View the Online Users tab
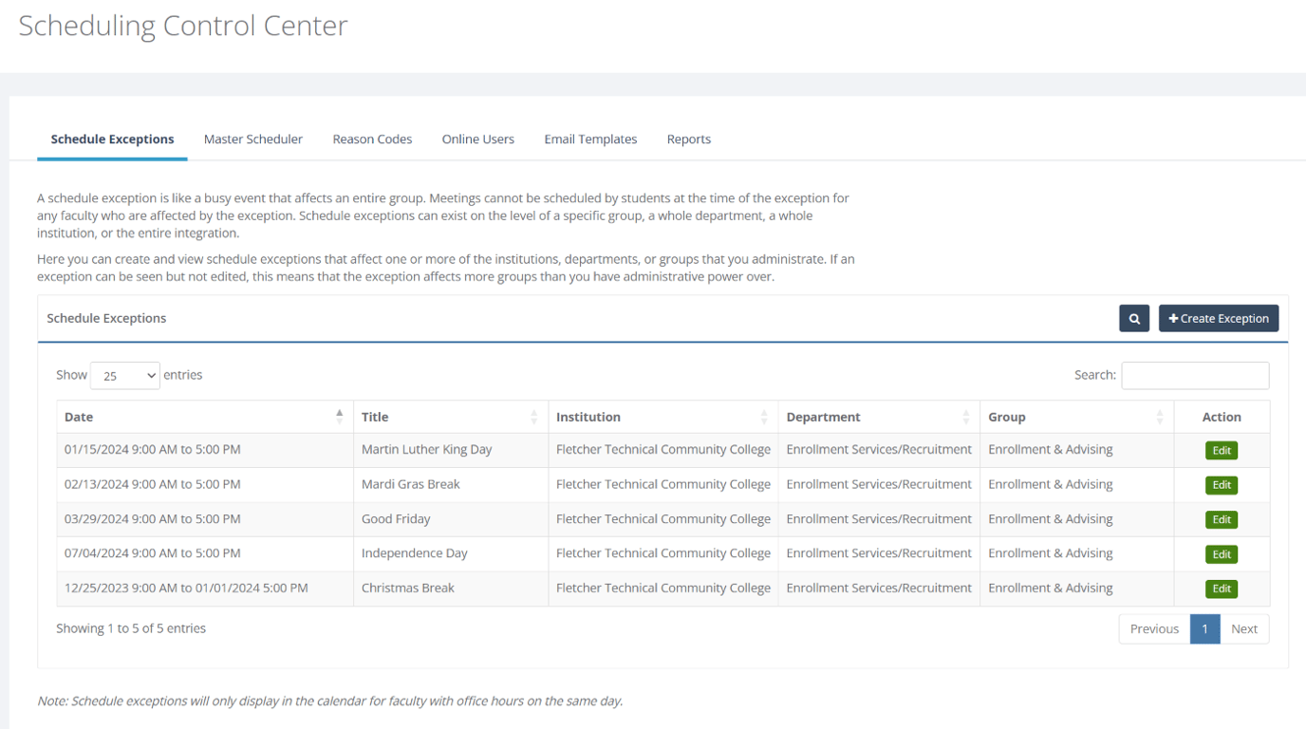 pos(477,139)
